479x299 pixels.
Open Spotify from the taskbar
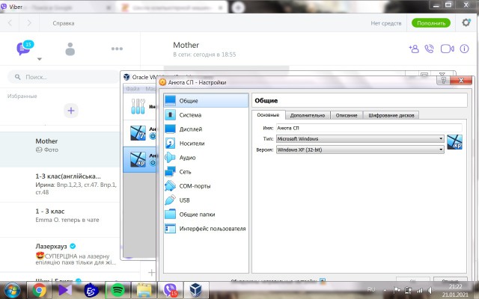click(118, 290)
